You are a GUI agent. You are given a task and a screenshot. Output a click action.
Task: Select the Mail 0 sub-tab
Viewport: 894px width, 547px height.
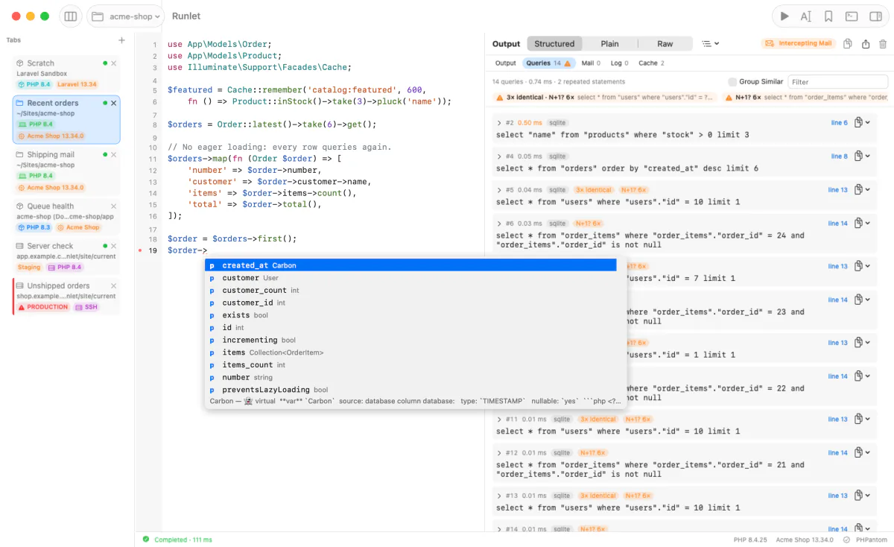point(592,63)
